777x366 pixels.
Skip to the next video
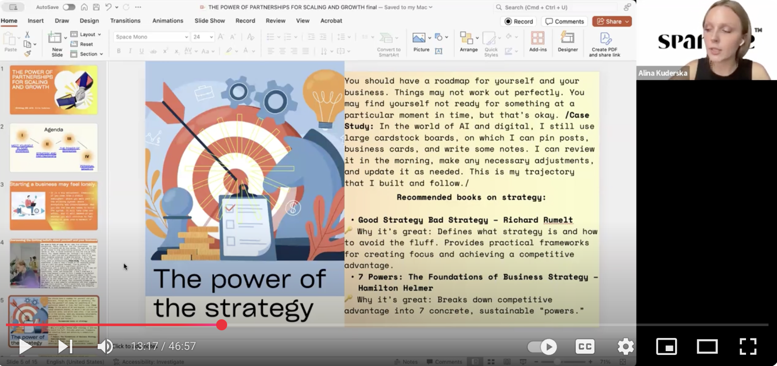(65, 346)
